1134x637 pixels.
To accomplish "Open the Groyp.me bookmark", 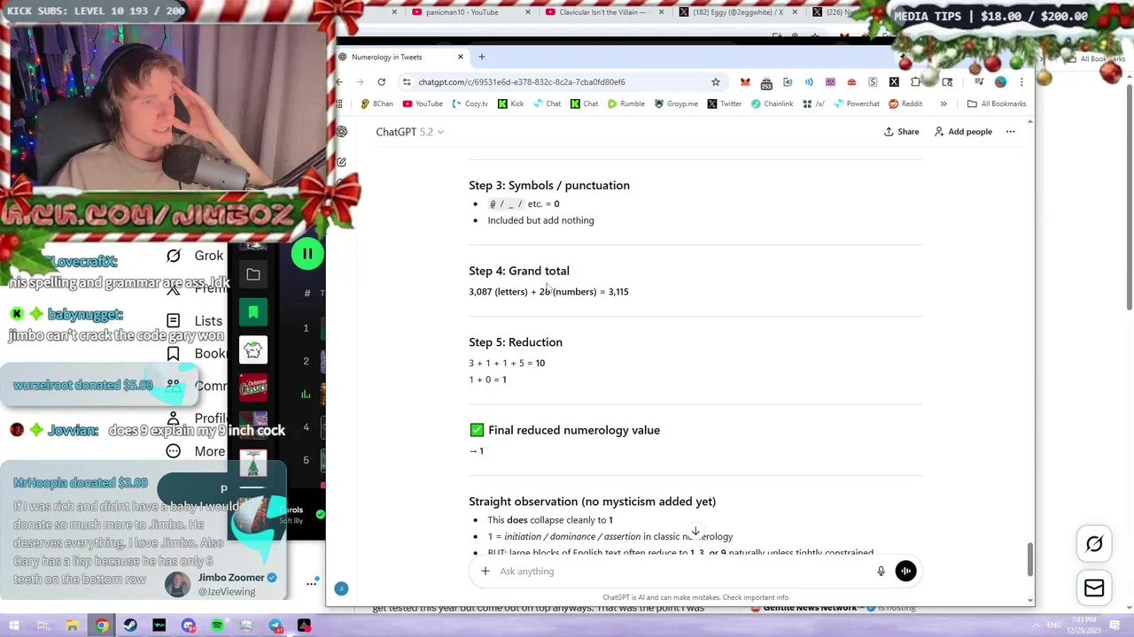I will click(677, 104).
